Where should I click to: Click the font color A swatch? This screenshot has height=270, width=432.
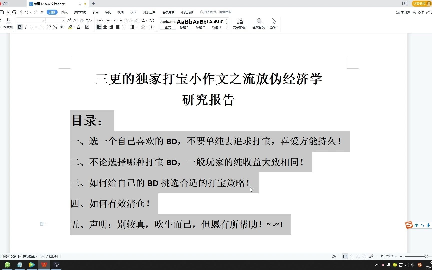click(x=79, y=27)
